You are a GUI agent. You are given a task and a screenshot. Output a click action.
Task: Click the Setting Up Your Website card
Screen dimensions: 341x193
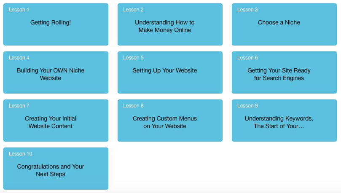[x=170, y=72]
